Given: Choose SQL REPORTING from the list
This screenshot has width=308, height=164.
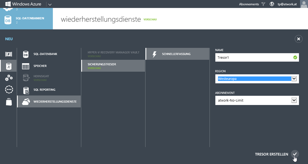Looking at the screenshot, I should pyautogui.click(x=49, y=90).
